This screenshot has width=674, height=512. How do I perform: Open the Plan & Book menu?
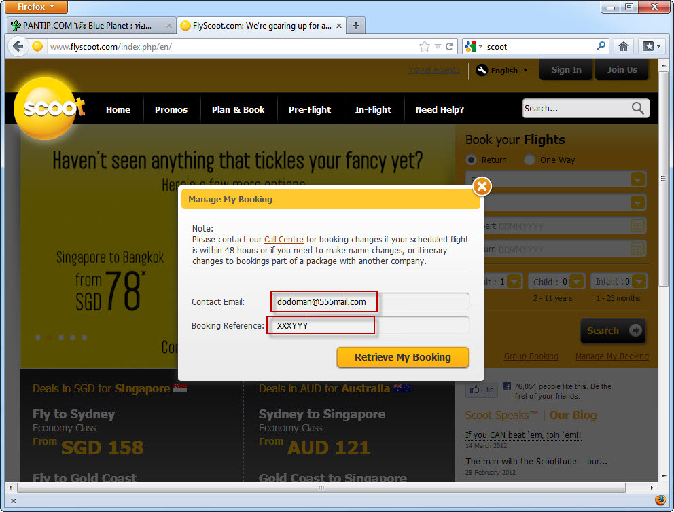click(x=238, y=109)
